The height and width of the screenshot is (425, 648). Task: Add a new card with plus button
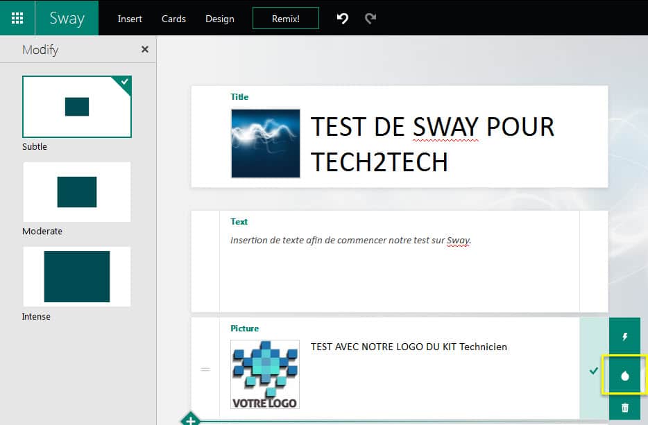pyautogui.click(x=191, y=420)
